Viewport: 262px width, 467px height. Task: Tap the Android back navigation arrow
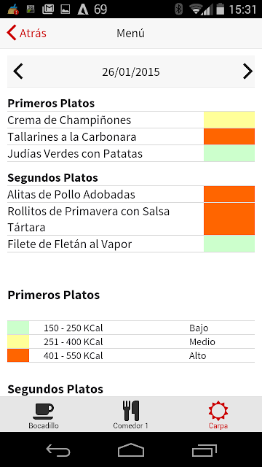(58, 450)
